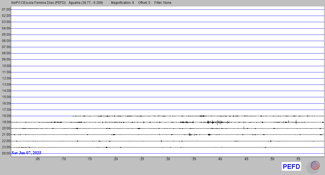This screenshot has height=175, width=325.
Task: Click the :15 minute axis tick label
Action: coord(89,159)
